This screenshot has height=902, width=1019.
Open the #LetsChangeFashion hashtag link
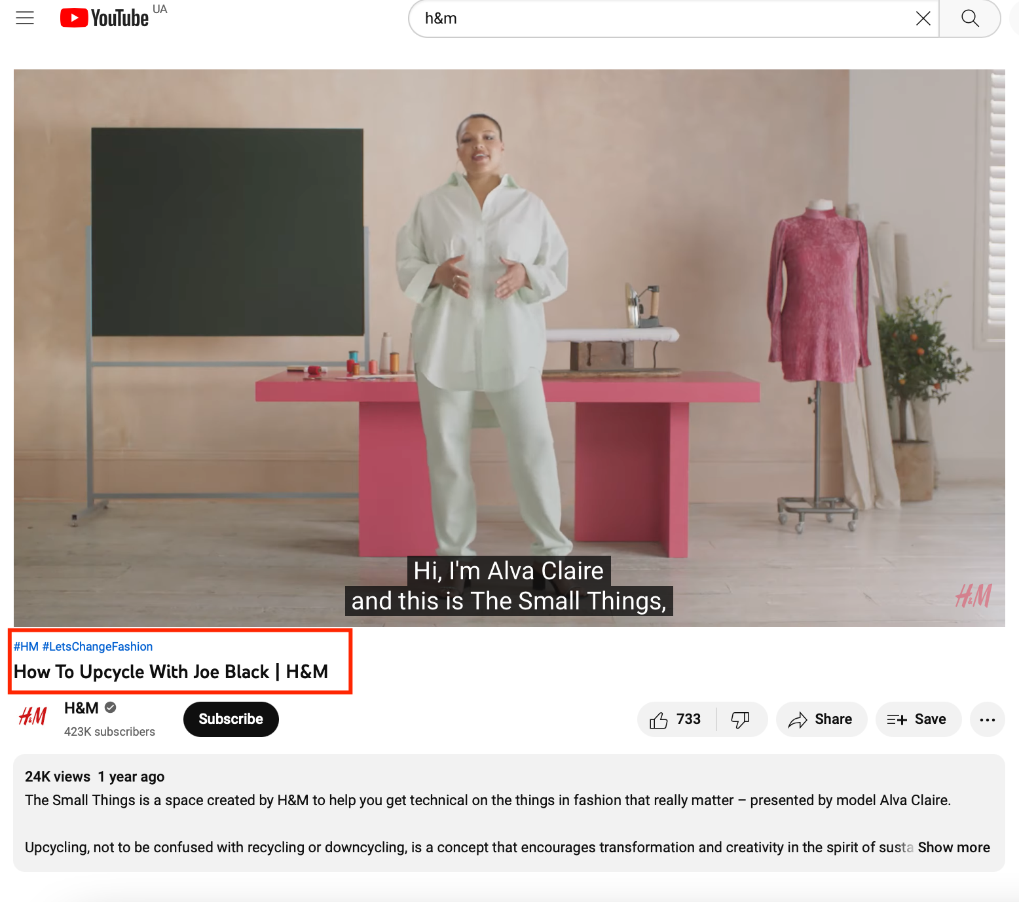point(98,647)
